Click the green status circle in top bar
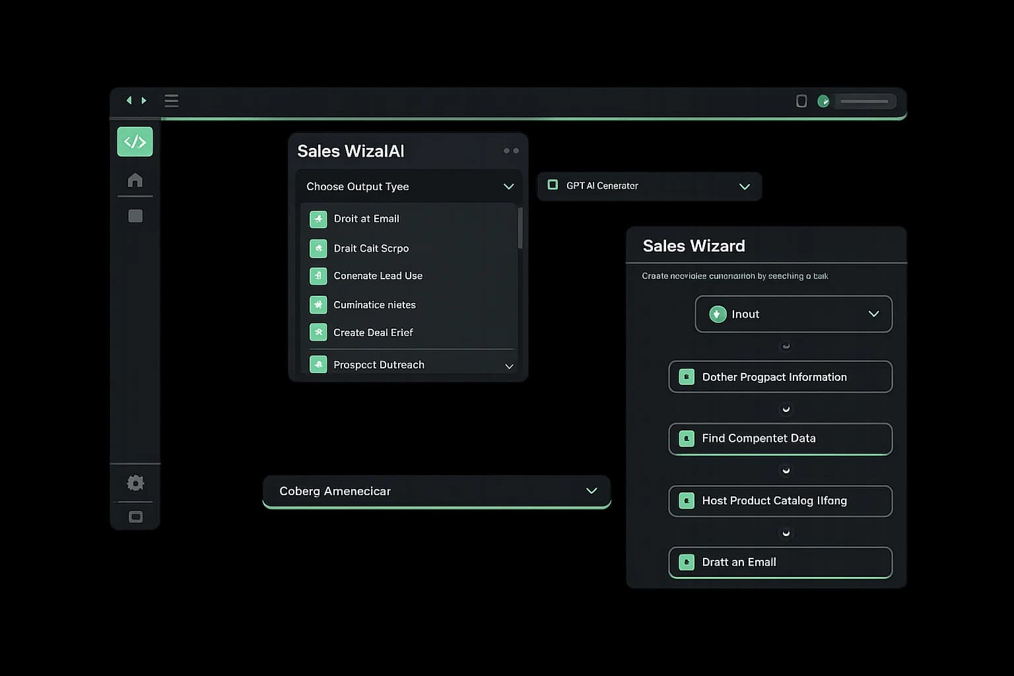 [x=823, y=101]
